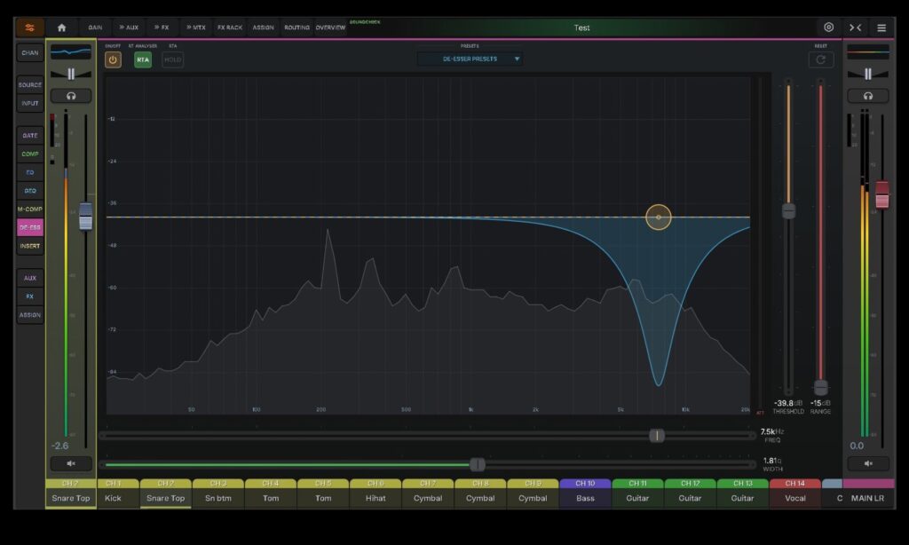Image resolution: width=909 pixels, height=545 pixels.
Task: Click the Main LR fader cap
Action: (881, 194)
